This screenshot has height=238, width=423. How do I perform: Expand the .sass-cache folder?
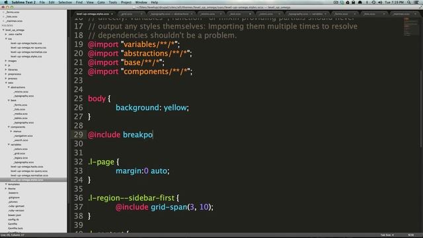click(6, 34)
